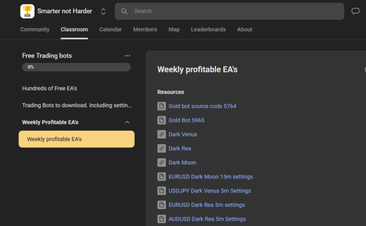
Task: Open the Free Trading bots three-dot menu
Action: 127,56
